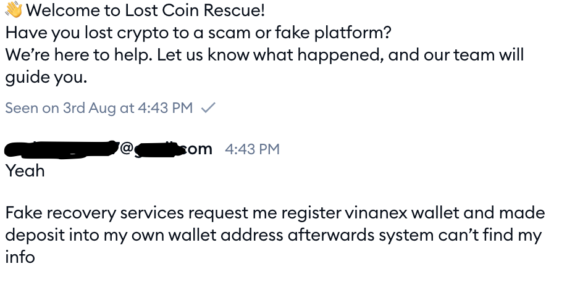This screenshot has height=290, width=567.
Task: Click the blacked-out email domain redaction
Action: [157, 149]
